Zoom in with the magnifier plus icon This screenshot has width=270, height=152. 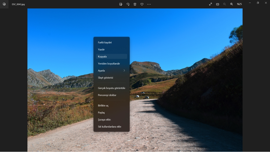pyautogui.click(x=232, y=4)
